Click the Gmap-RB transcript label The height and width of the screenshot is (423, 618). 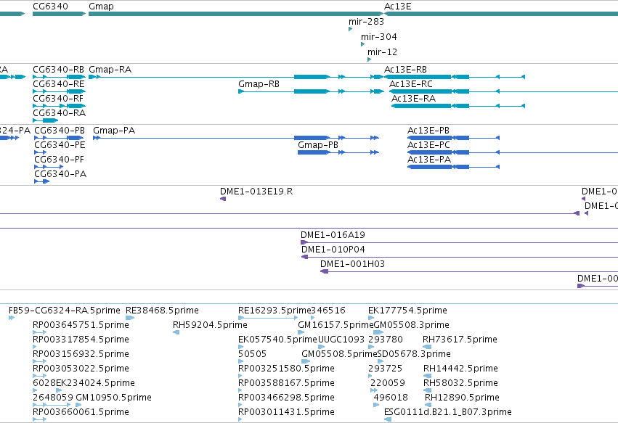click(x=259, y=84)
